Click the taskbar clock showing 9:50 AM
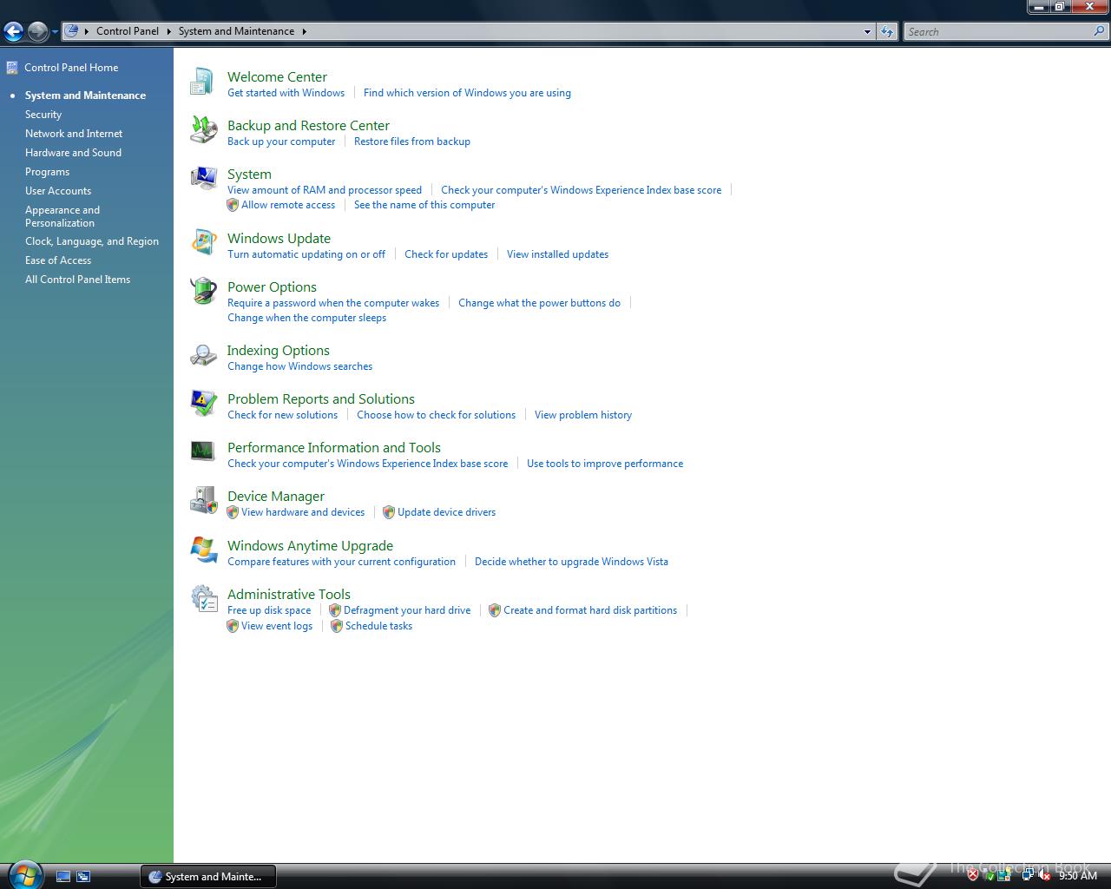1111x889 pixels. [x=1078, y=876]
